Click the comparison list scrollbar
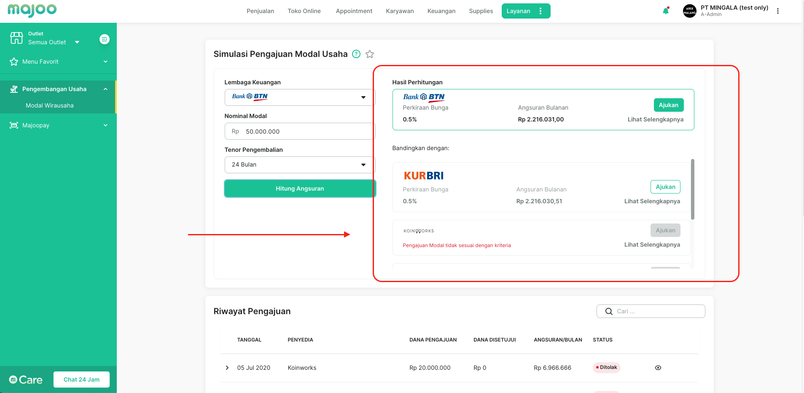Screen dimensions: 804x393 coord(692,189)
